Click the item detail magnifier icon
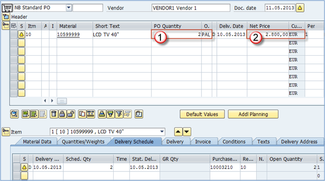 click(x=14, y=114)
